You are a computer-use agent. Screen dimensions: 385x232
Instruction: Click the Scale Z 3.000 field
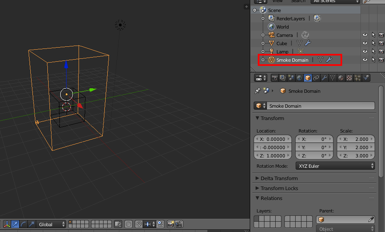(x=356, y=156)
